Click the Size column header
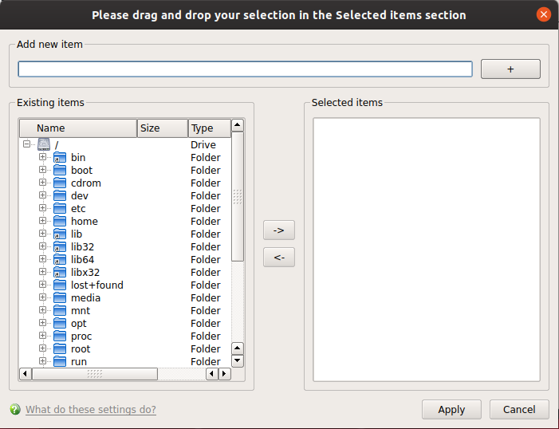The width and height of the screenshot is (559, 429). tap(163, 128)
